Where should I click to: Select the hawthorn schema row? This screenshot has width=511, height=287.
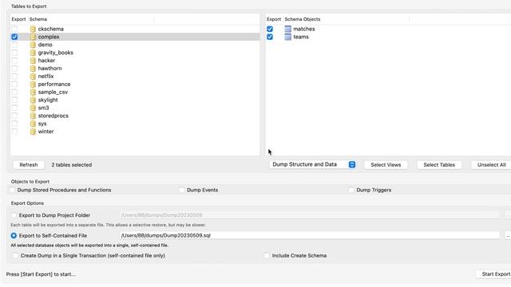pos(135,69)
